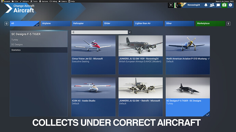Image resolution: width=236 pixels, height=132 pixels.
Task: Select the Airplane tab
Action: 55,23
